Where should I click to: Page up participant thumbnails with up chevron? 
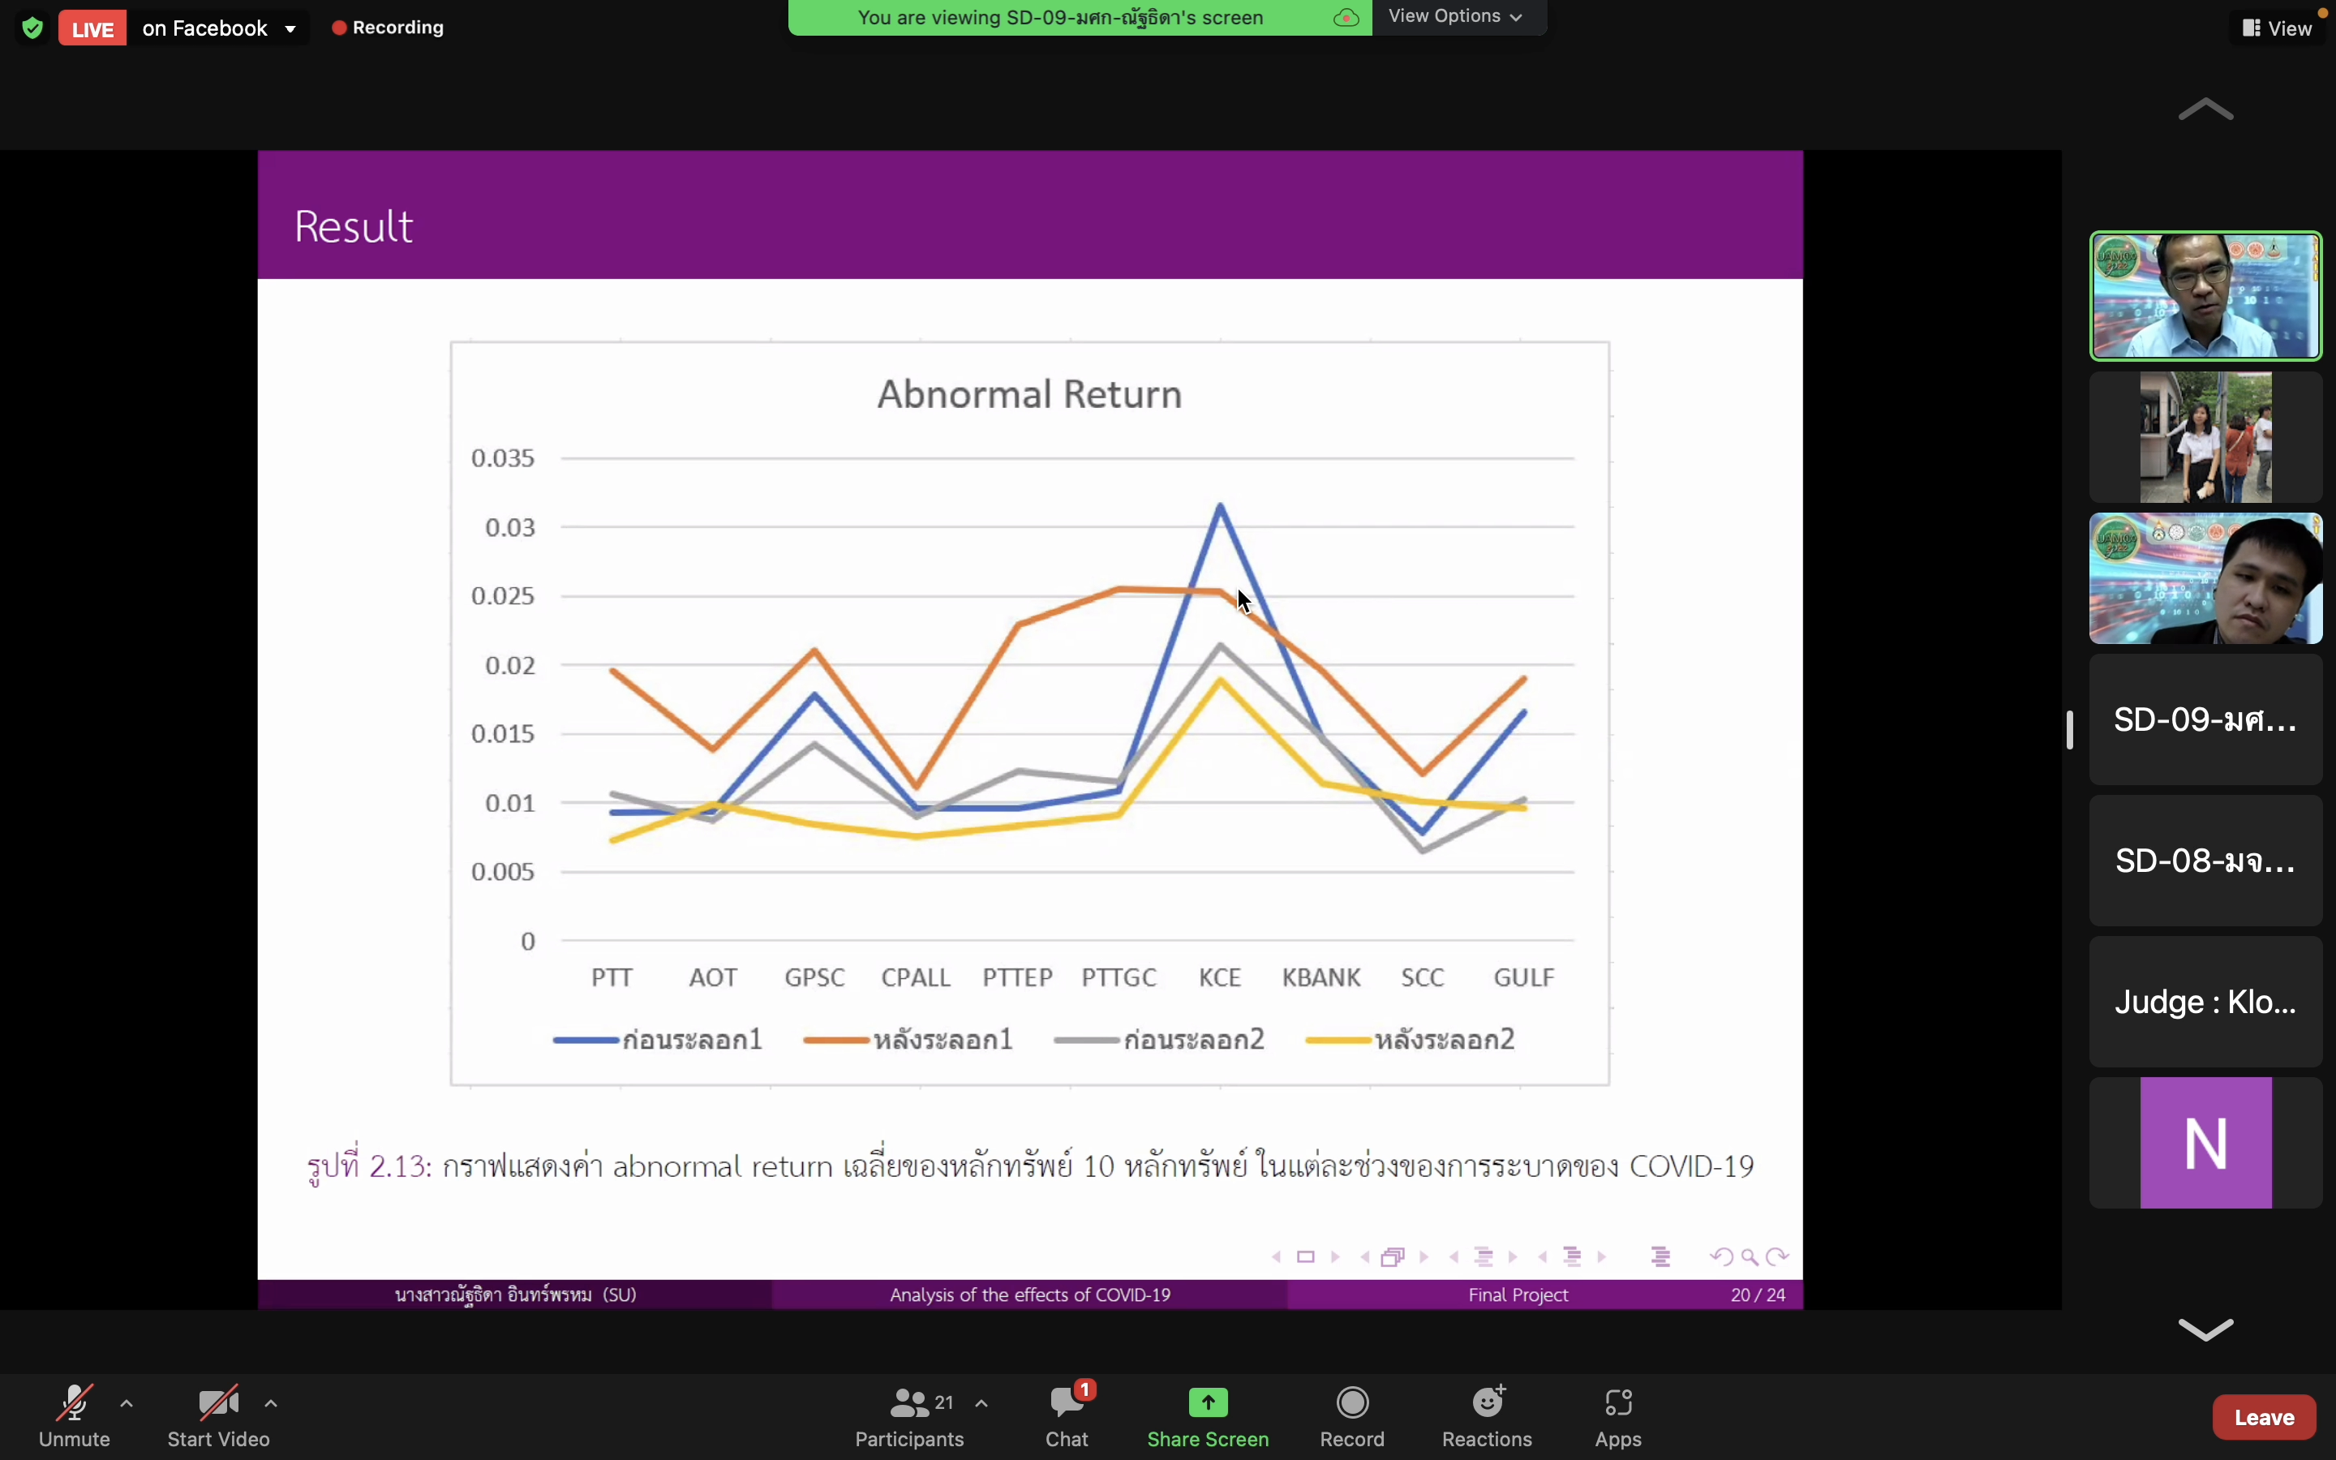click(x=2205, y=110)
